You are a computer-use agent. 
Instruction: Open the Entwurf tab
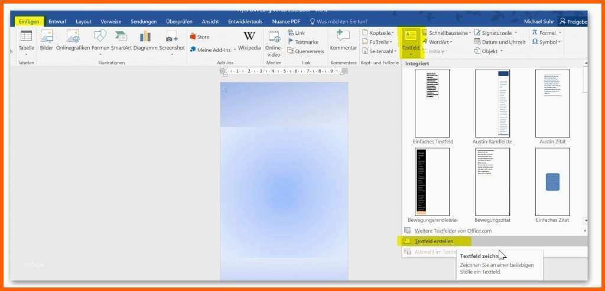57,22
